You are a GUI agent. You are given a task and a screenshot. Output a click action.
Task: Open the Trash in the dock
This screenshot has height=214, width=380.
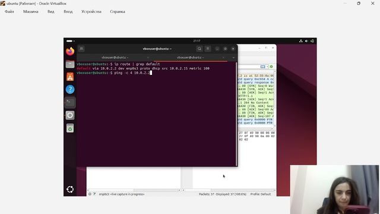(x=70, y=128)
